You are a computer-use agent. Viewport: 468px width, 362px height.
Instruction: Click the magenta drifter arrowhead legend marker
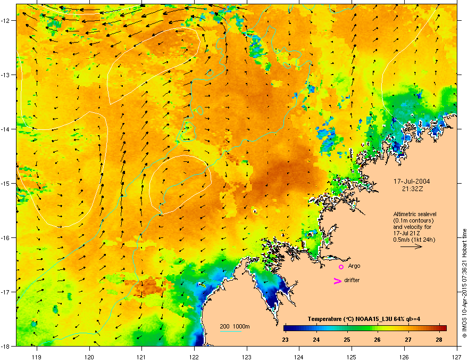point(338,281)
